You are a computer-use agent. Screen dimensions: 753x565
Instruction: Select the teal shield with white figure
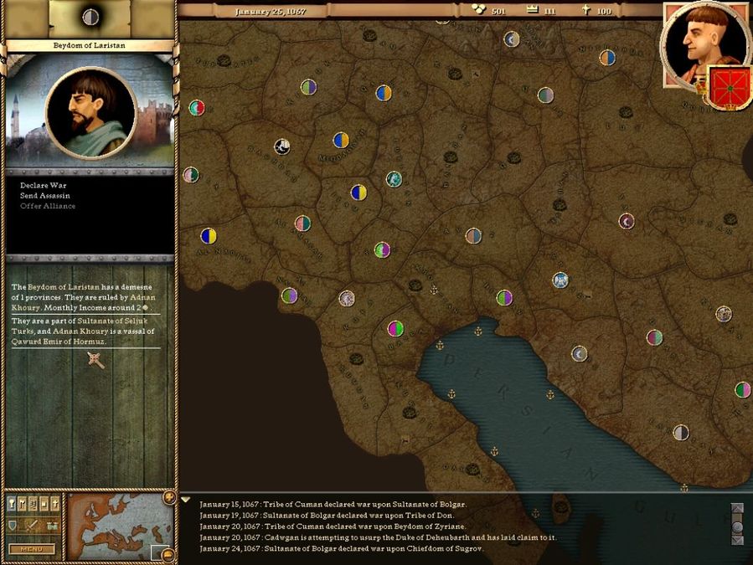tap(394, 179)
